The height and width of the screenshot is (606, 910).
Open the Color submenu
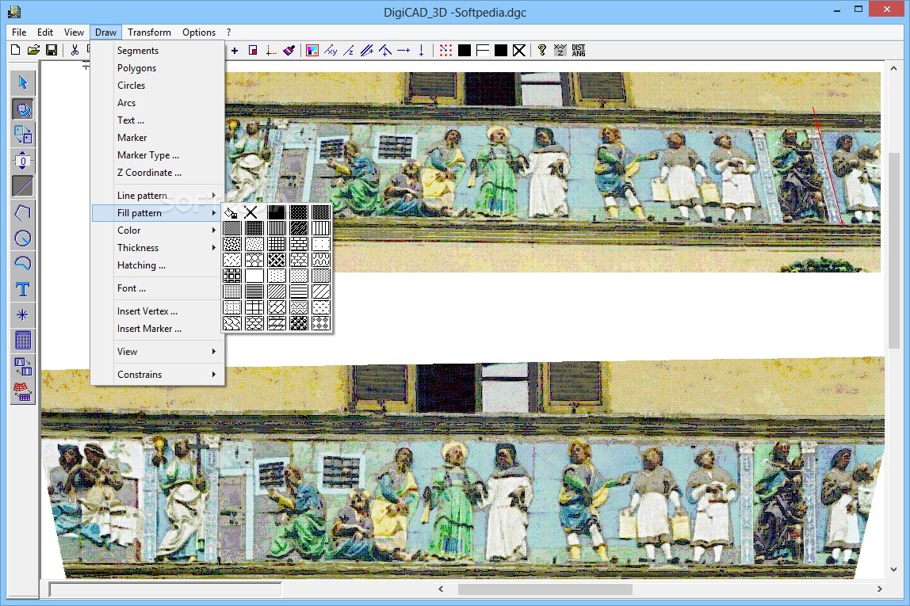click(158, 231)
